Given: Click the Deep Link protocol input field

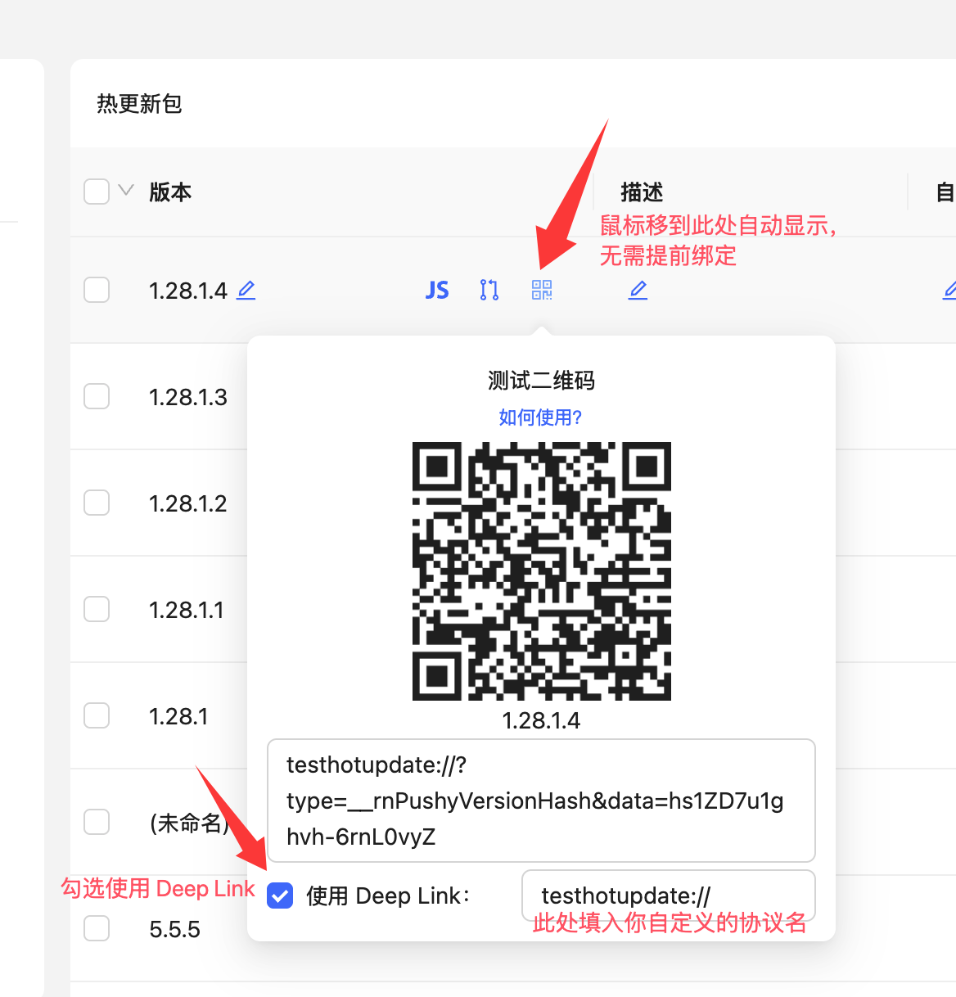Looking at the screenshot, I should click(x=668, y=895).
